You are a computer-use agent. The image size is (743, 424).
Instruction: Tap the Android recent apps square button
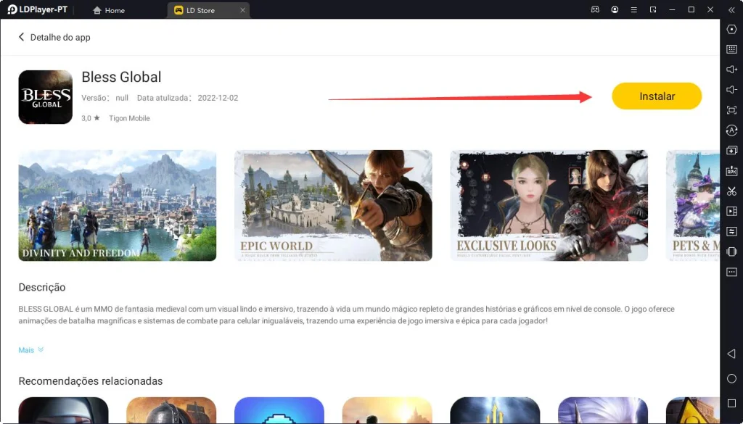[731, 403]
